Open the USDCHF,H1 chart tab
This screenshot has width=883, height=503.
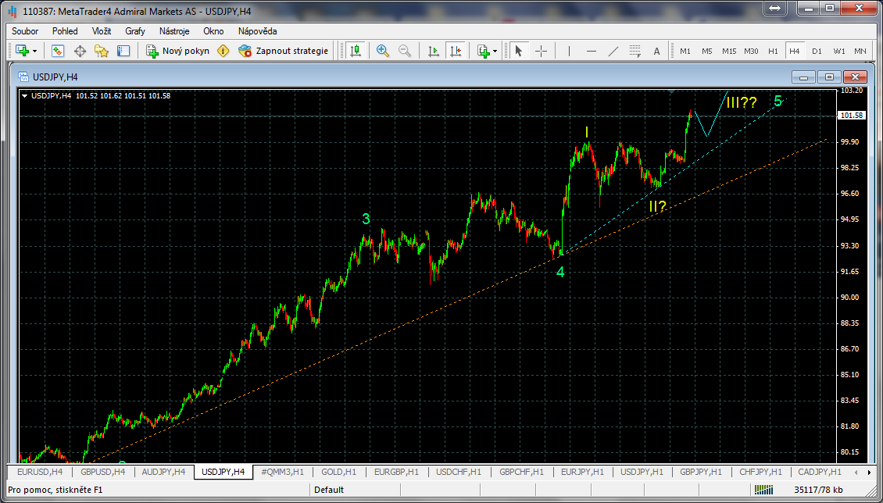click(459, 472)
